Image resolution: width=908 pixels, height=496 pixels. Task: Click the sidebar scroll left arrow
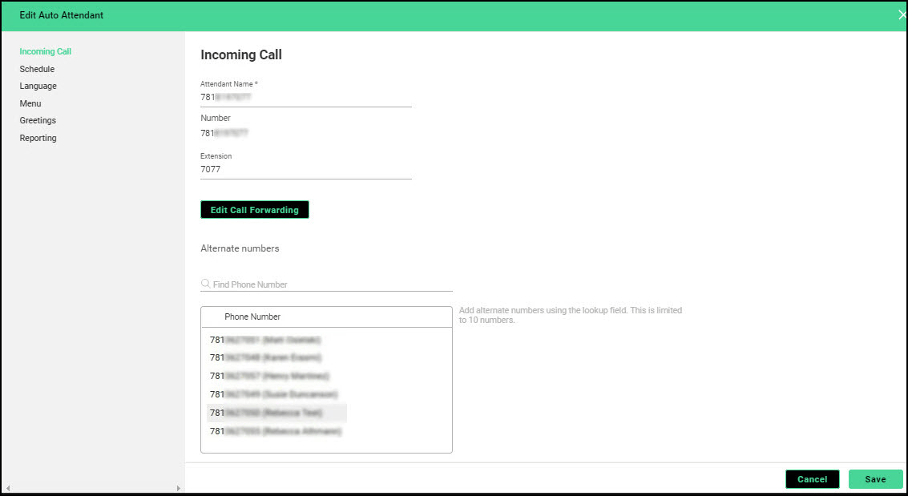(7, 488)
